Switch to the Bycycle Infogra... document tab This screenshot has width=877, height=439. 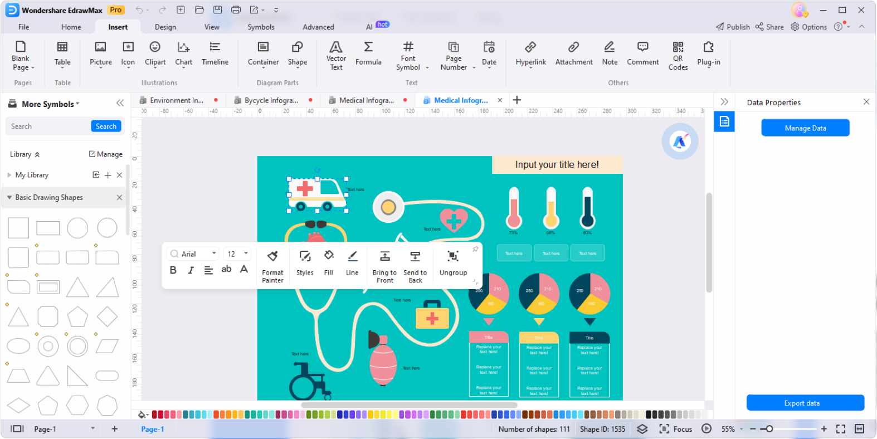pos(271,100)
